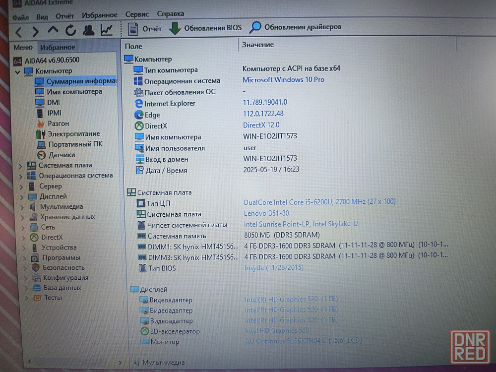
Task: Click the Мультимедиа speaker icon in sidebar
Action: pos(33,207)
